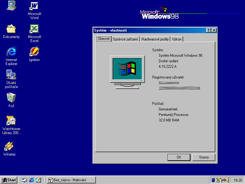Viewport: 245px width, 184px height.
Task: Close the Systém - vlastnosti dialog
Action: click(x=214, y=30)
